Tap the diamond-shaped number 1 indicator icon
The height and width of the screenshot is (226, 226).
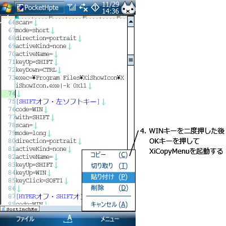point(95,7)
